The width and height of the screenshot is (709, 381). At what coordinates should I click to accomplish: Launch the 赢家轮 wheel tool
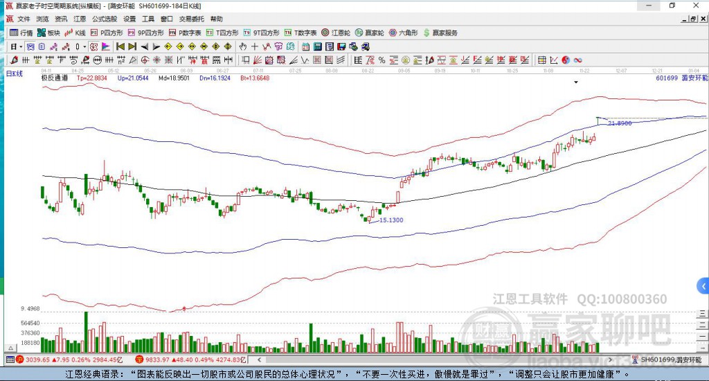pos(370,33)
